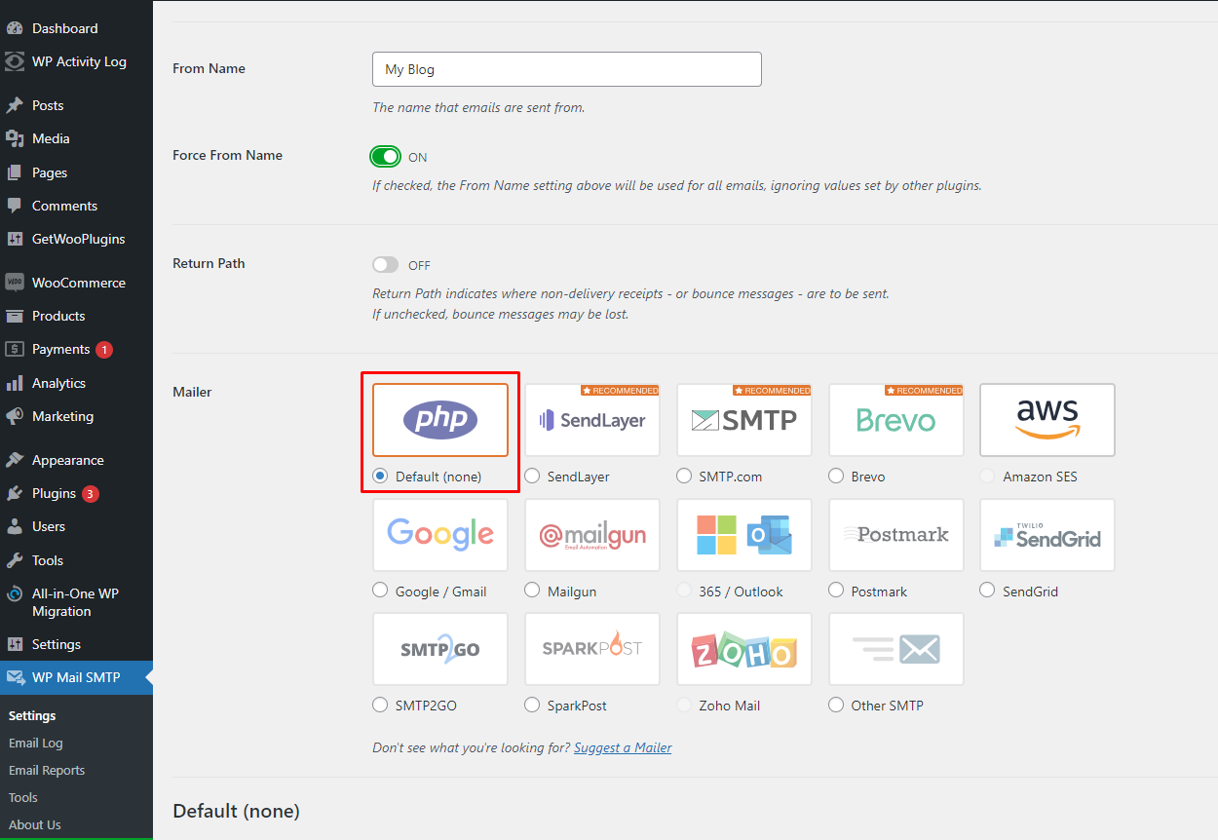Screen dimensions: 1218x840
Task: Go to the Email Log submenu
Action: pyautogui.click(x=36, y=743)
